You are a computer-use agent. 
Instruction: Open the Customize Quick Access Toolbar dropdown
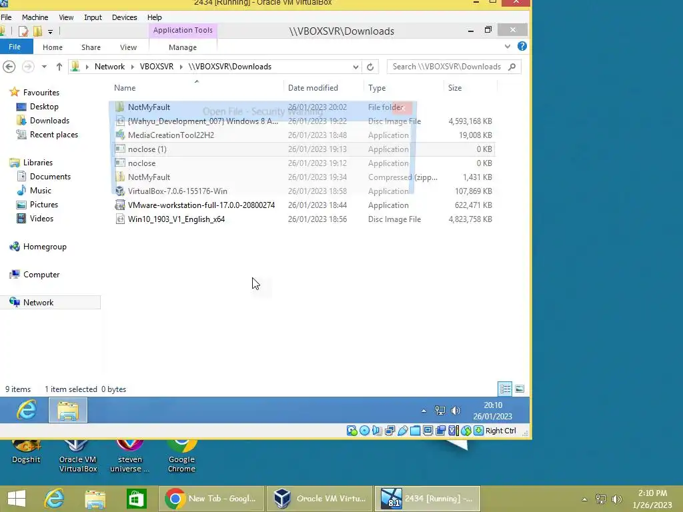tap(50, 31)
